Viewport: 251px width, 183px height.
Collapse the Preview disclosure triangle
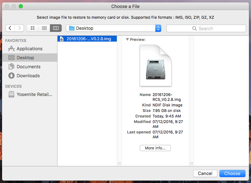[x=127, y=40]
